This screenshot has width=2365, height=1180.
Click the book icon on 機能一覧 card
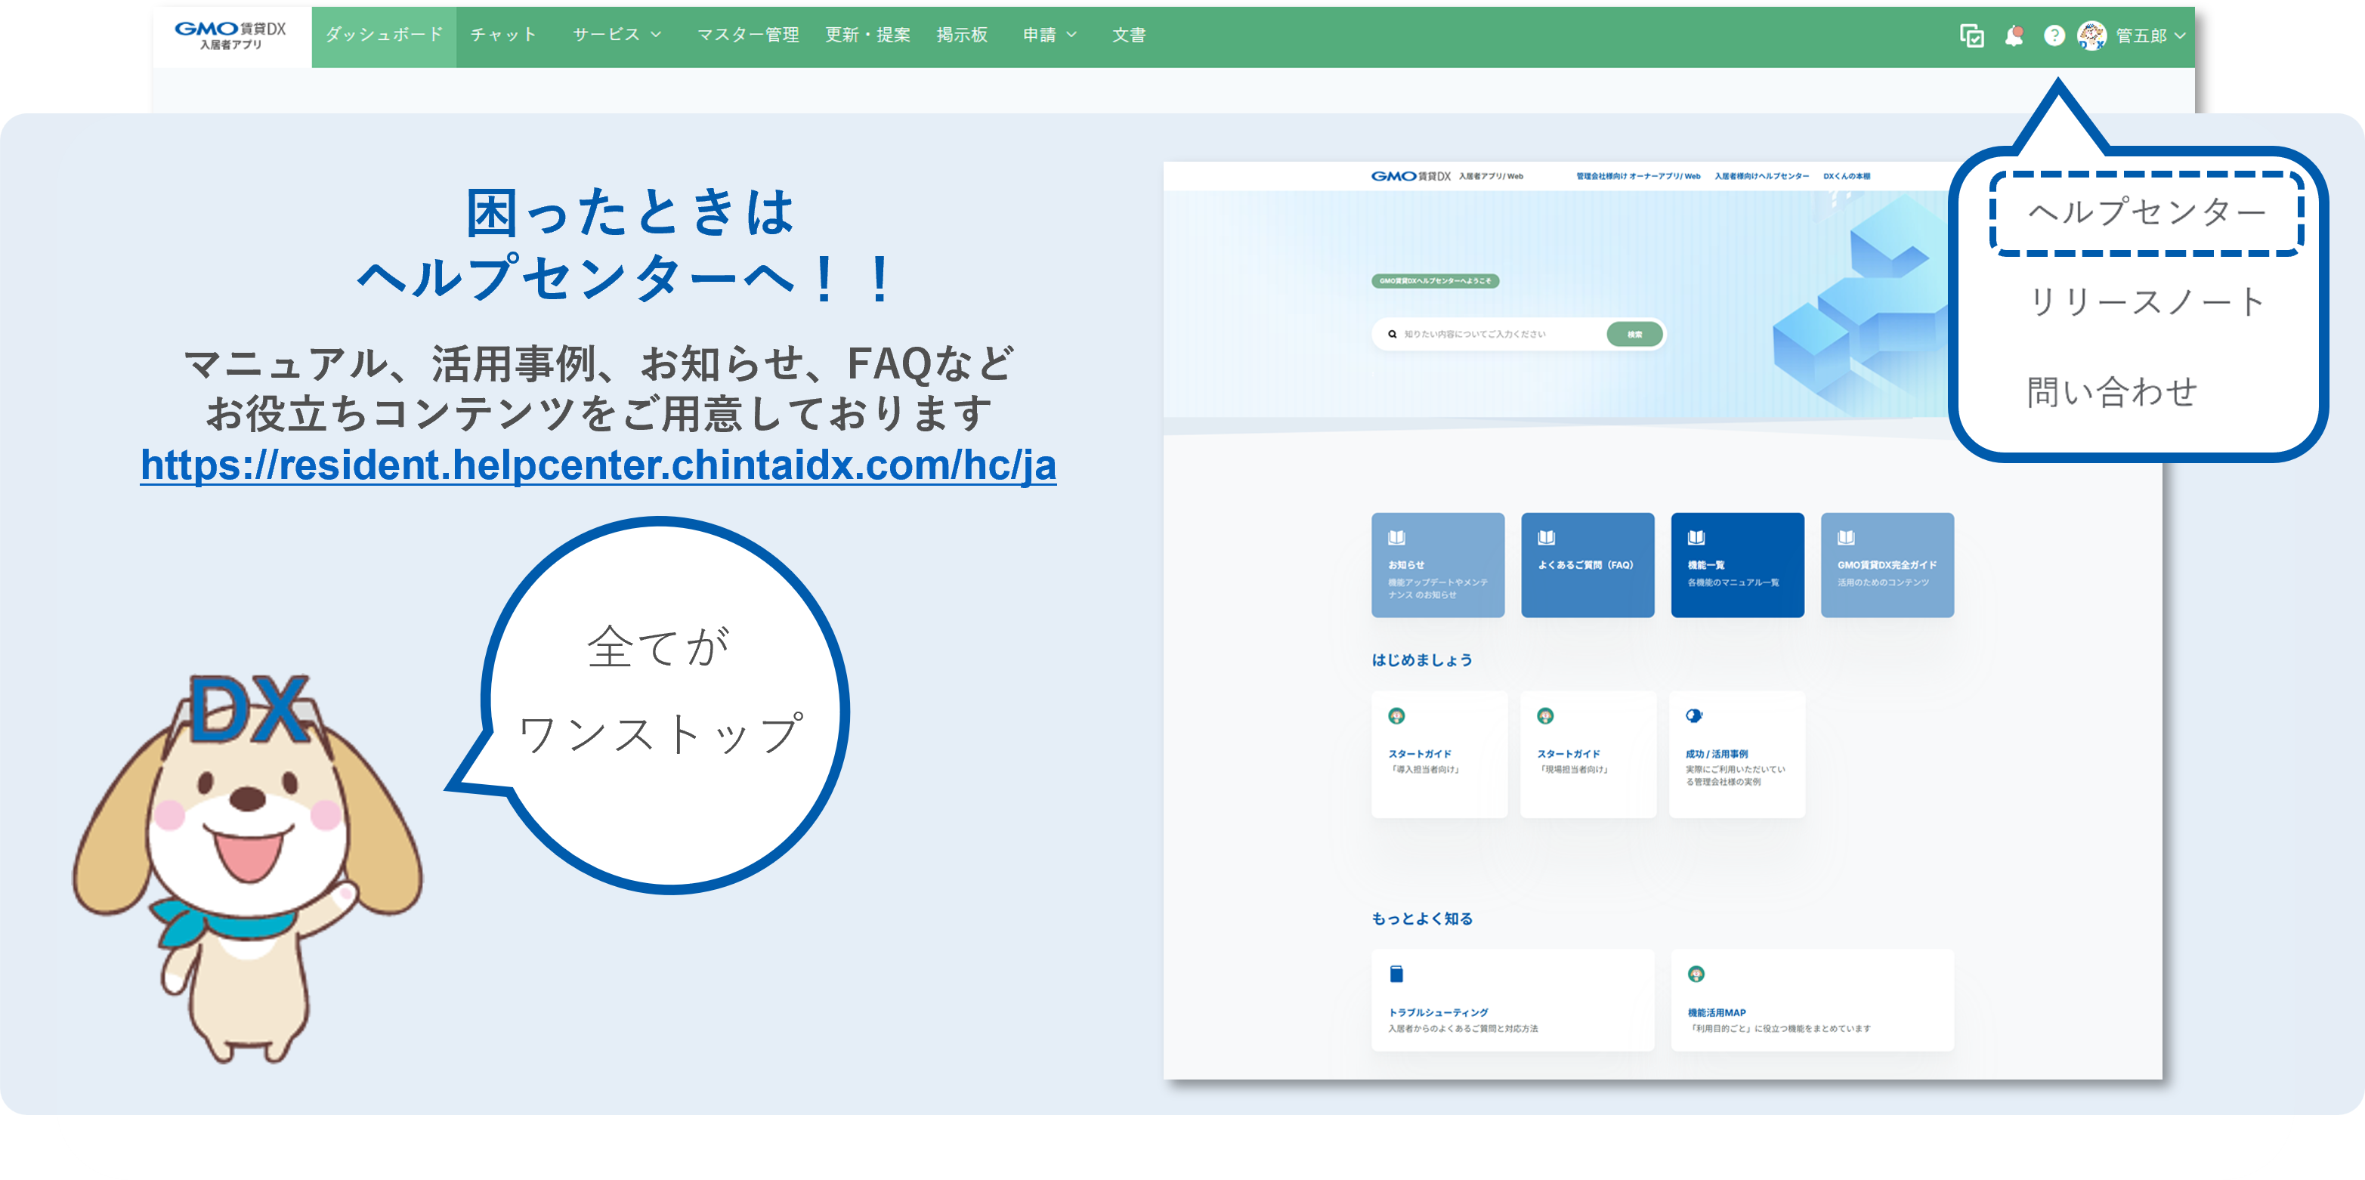(1696, 537)
